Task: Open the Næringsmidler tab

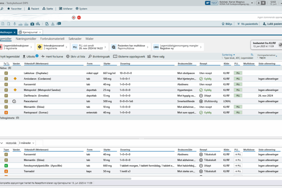Action: [26, 39]
